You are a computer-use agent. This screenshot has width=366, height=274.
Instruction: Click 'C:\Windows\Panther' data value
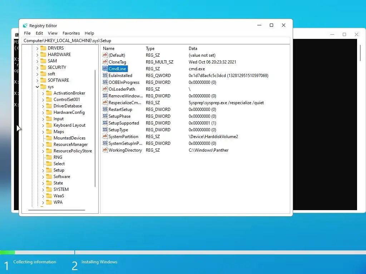tap(208, 150)
